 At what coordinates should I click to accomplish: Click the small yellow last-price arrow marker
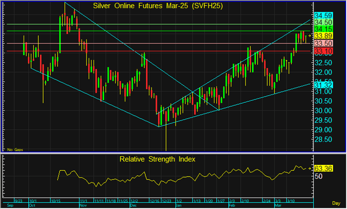pos(310,37)
